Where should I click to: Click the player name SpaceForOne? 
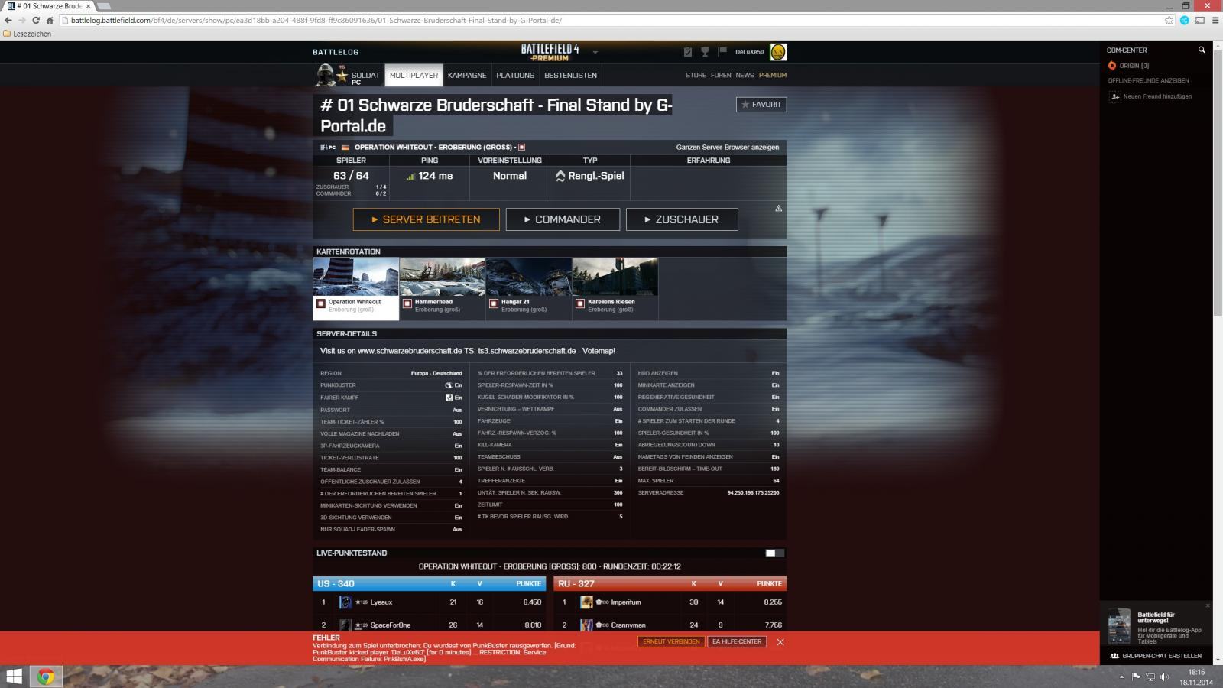point(390,625)
